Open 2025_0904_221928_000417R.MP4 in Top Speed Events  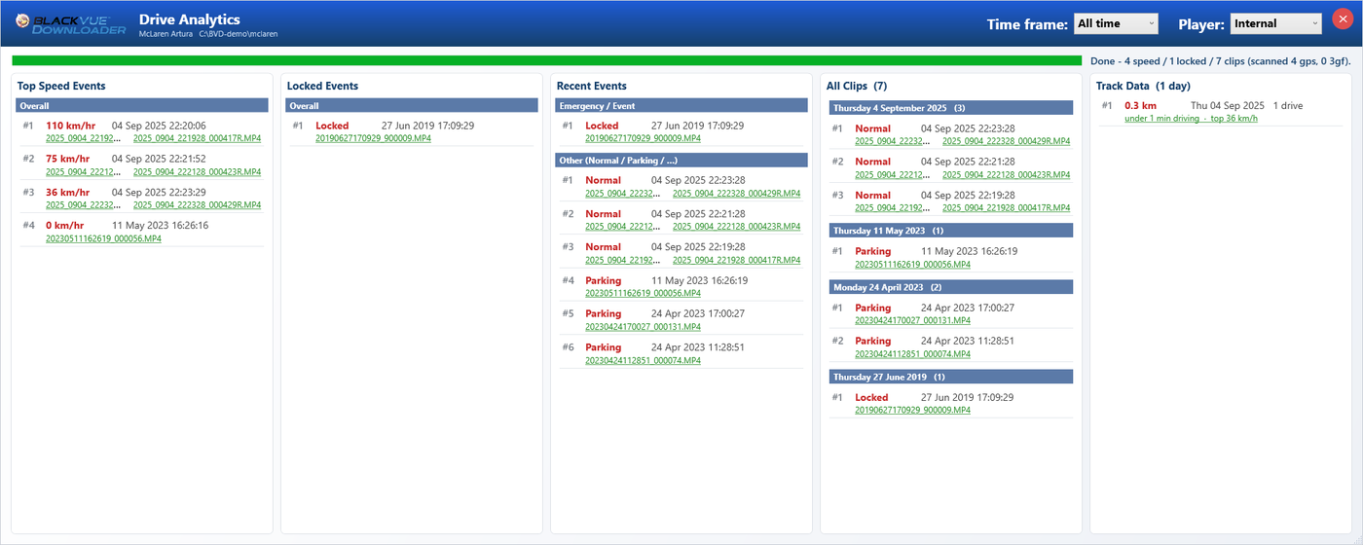(197, 138)
